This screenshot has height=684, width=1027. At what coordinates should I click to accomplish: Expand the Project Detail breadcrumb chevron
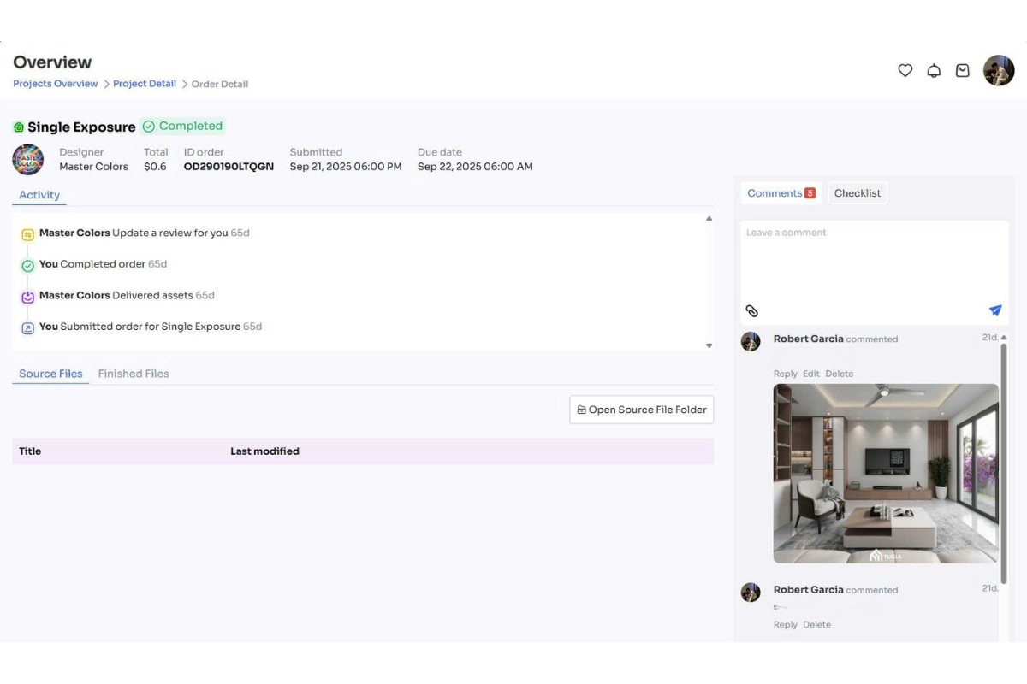point(183,83)
